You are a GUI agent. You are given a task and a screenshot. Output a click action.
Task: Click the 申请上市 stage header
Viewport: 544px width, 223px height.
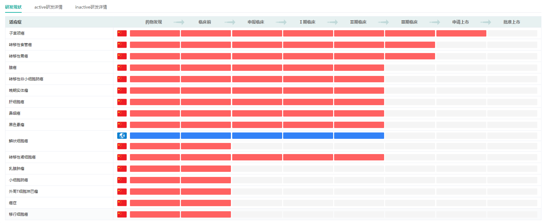461,22
